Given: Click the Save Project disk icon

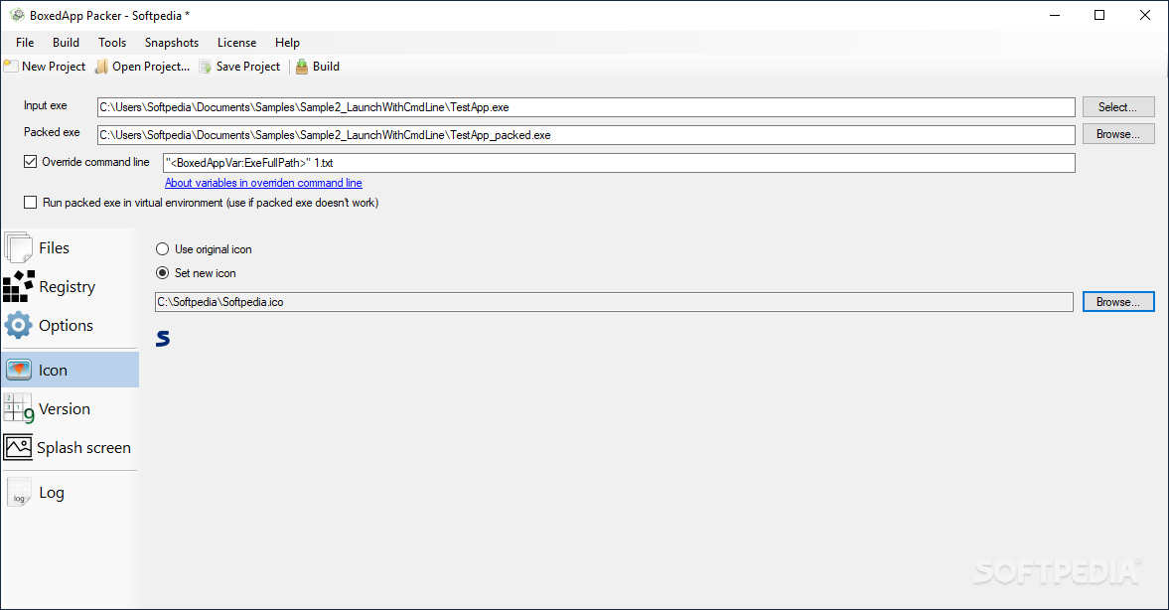Looking at the screenshot, I should click(205, 67).
